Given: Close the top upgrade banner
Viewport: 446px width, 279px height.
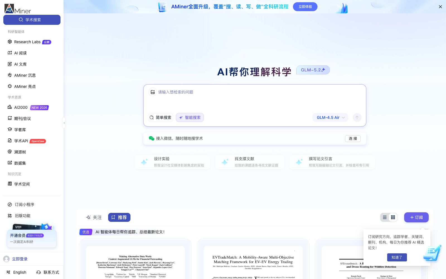Looking at the screenshot, I should [x=440, y=7].
